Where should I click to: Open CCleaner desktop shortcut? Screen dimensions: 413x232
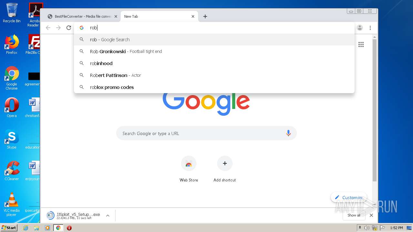[x=12, y=171]
